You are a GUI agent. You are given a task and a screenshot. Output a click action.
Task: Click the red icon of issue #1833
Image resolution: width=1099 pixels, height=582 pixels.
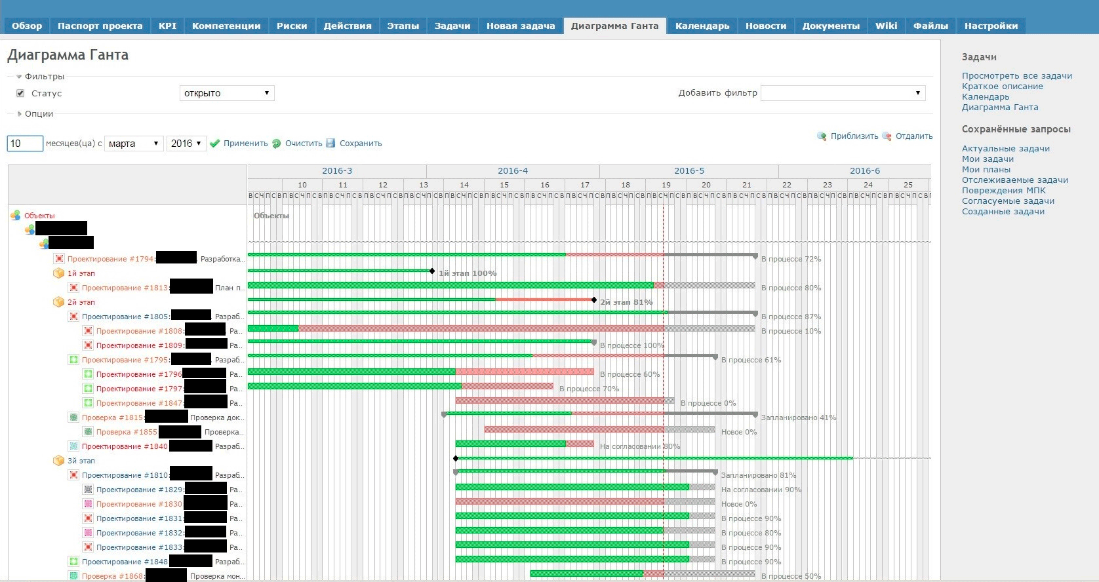88,547
